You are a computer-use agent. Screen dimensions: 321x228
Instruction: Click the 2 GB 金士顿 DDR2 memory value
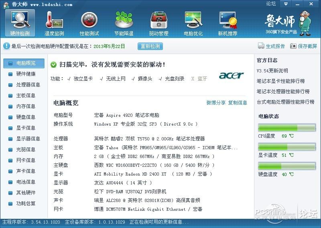click(x=154, y=156)
